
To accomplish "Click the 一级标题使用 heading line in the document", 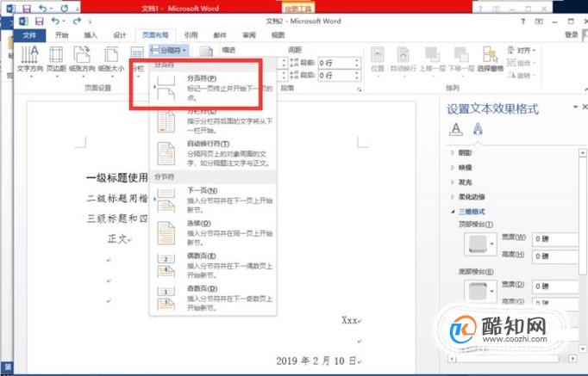I will (x=117, y=178).
